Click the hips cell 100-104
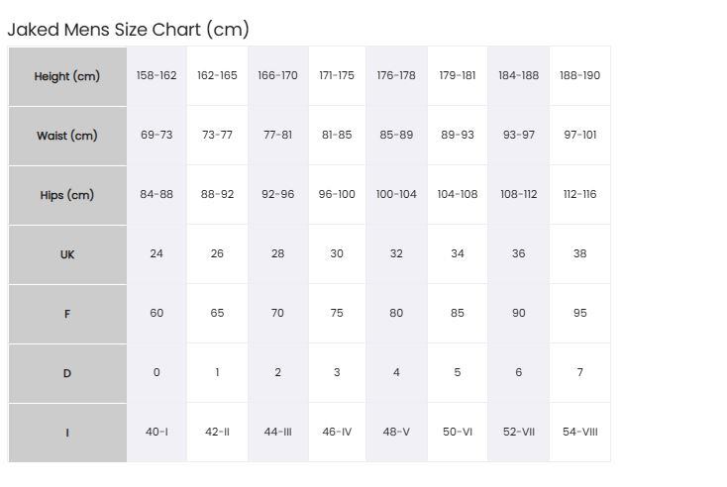The height and width of the screenshot is (487, 727). (x=396, y=194)
